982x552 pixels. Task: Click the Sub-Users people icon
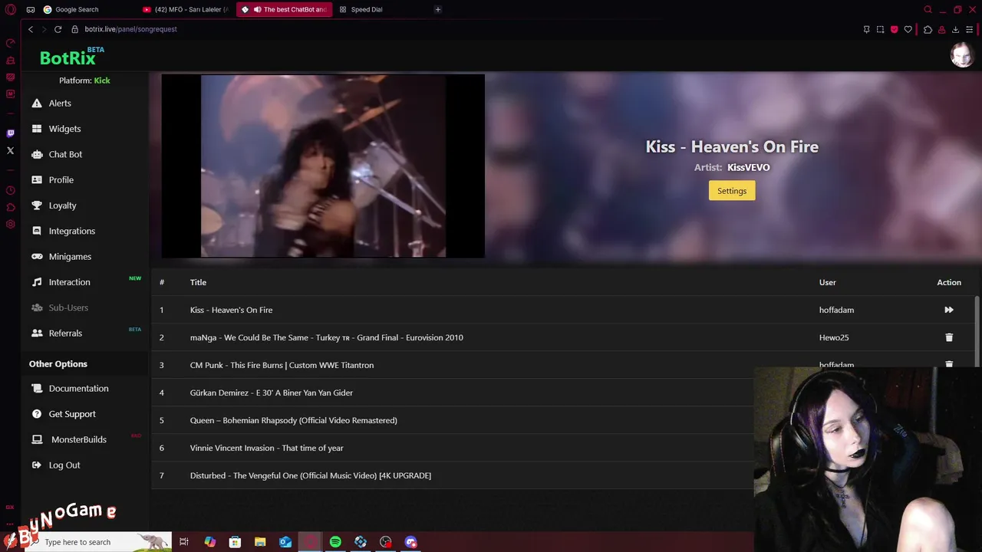coord(37,307)
